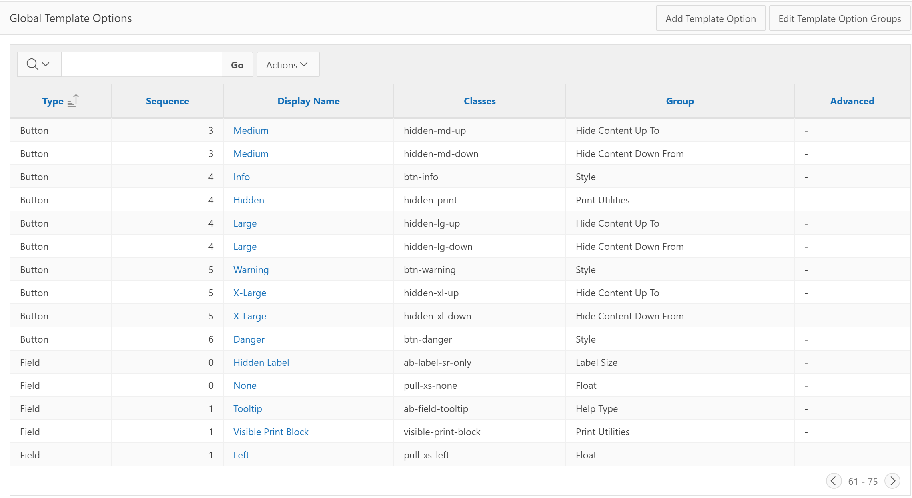Open the Display Name column header
Screen dimensions: 912x498
click(308, 101)
